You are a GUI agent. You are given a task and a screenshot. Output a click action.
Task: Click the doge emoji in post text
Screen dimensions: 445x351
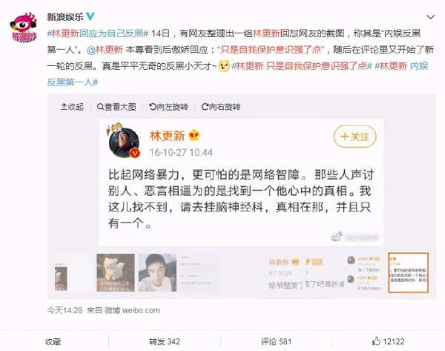224,66
